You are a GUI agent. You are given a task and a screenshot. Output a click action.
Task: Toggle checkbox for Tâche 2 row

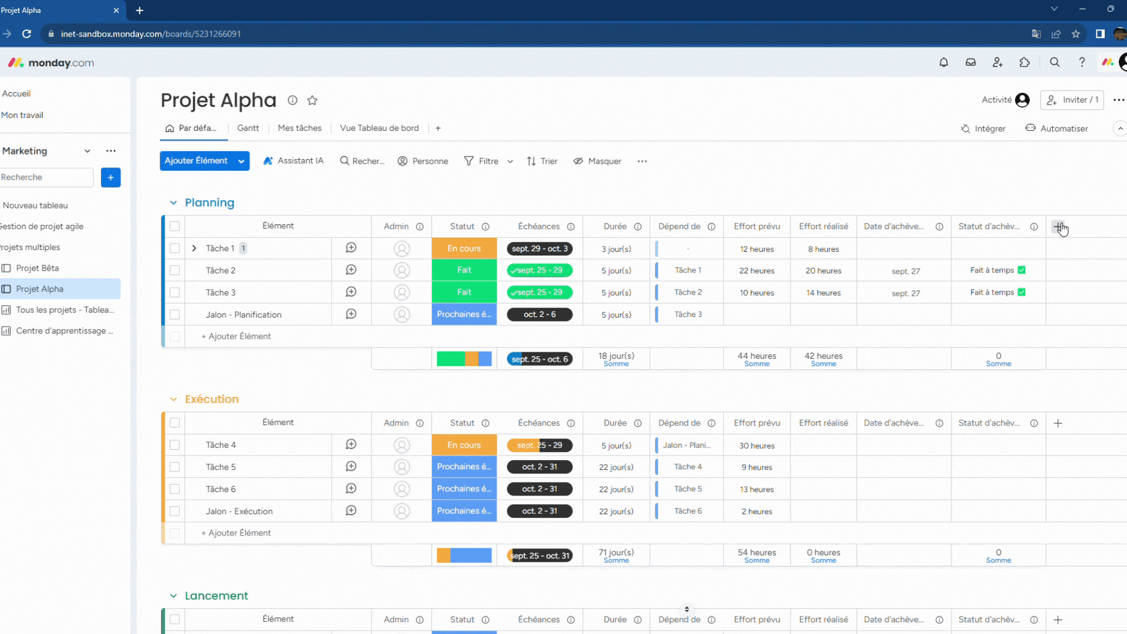174,270
